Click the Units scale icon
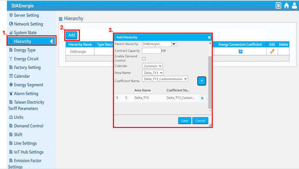 click(11, 117)
